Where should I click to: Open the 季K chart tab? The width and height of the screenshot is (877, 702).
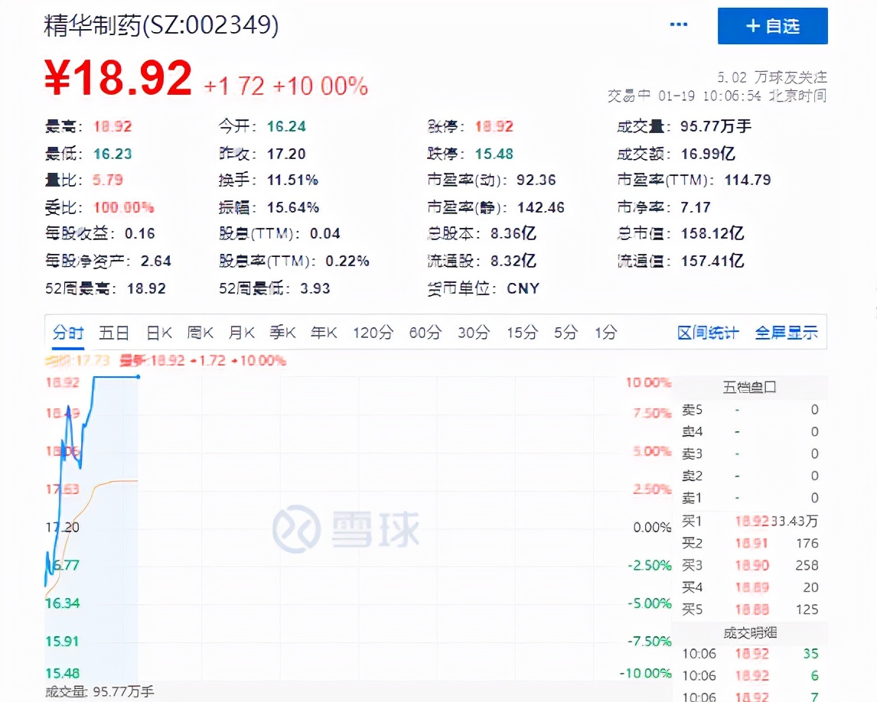click(x=282, y=333)
